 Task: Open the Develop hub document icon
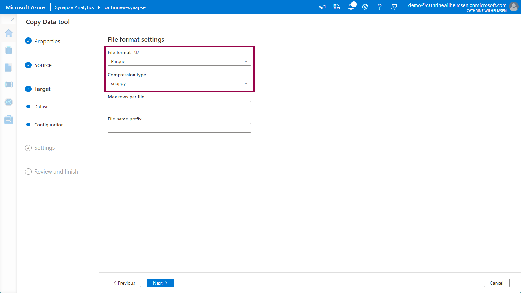(x=9, y=67)
